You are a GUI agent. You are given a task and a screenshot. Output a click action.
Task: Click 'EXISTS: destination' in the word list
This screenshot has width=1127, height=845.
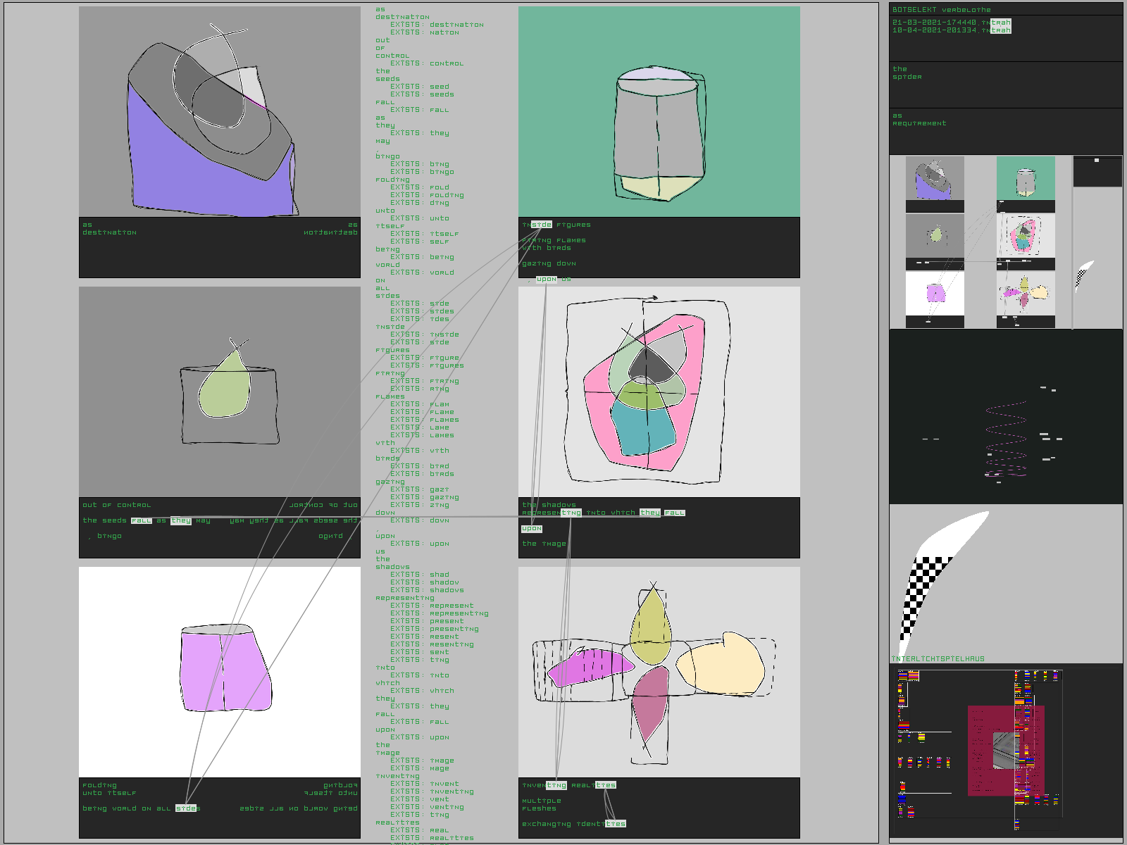click(x=437, y=25)
